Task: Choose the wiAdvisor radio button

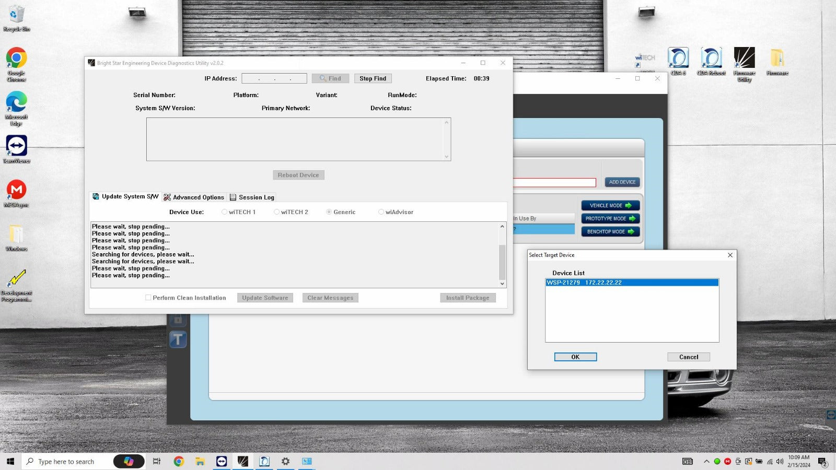Action: [381, 212]
